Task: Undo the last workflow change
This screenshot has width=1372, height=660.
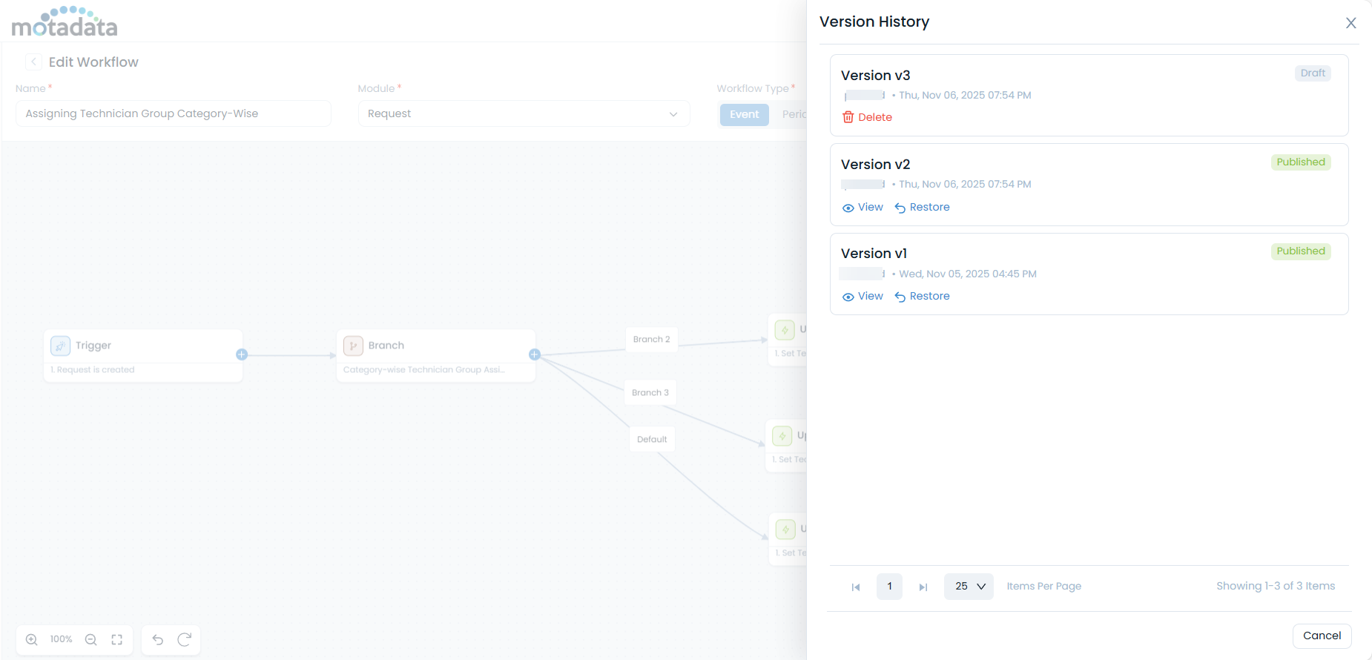Action: click(x=158, y=639)
